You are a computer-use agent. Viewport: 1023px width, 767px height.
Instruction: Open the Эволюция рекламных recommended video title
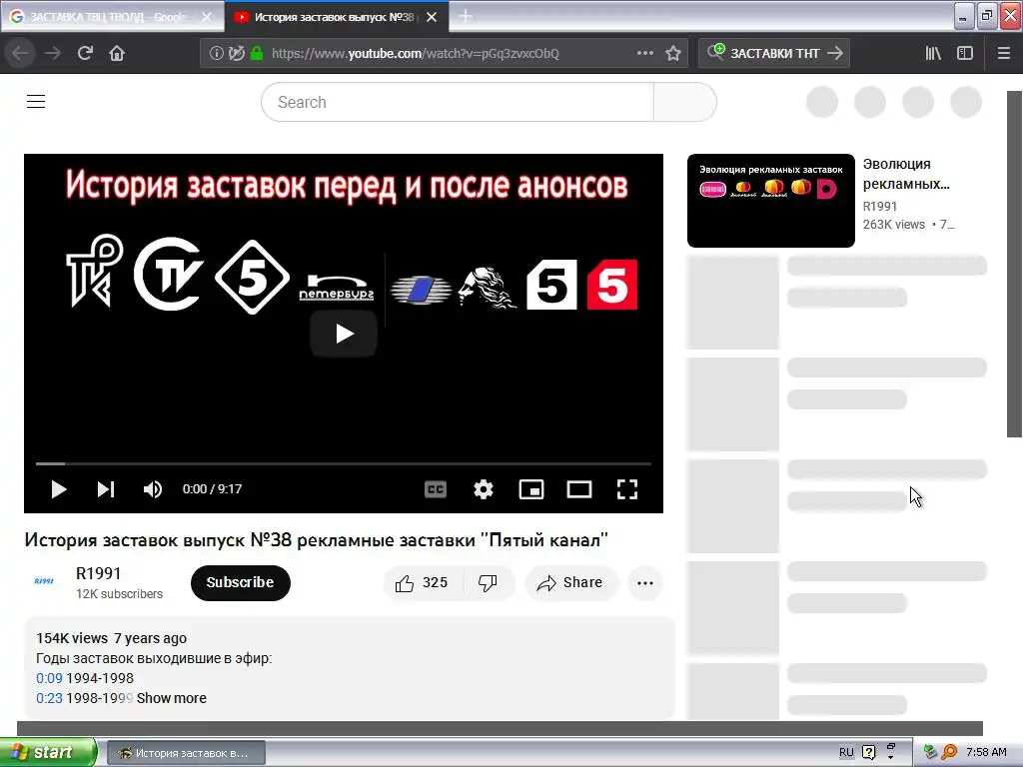pyautogui.click(x=905, y=174)
